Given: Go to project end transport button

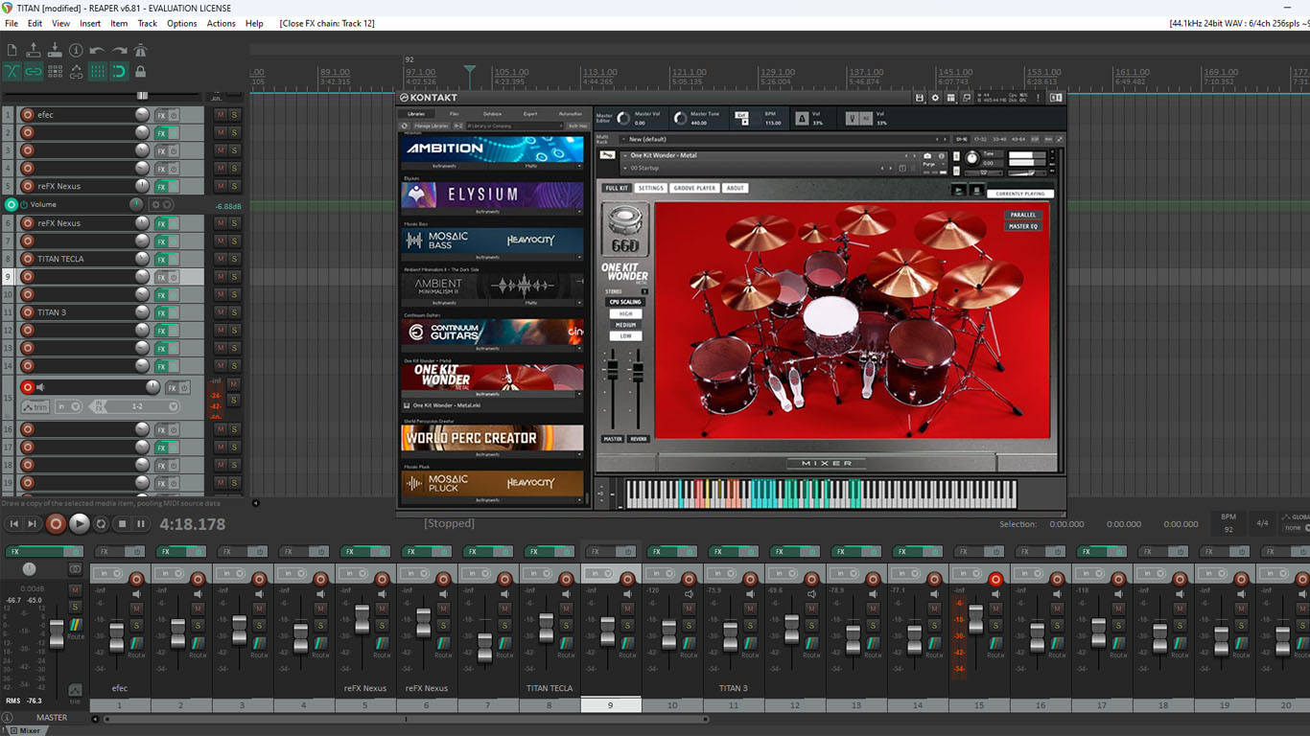Looking at the screenshot, I should [33, 524].
